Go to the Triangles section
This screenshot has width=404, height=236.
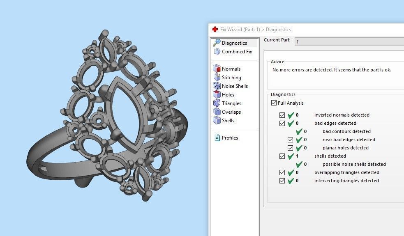(231, 103)
